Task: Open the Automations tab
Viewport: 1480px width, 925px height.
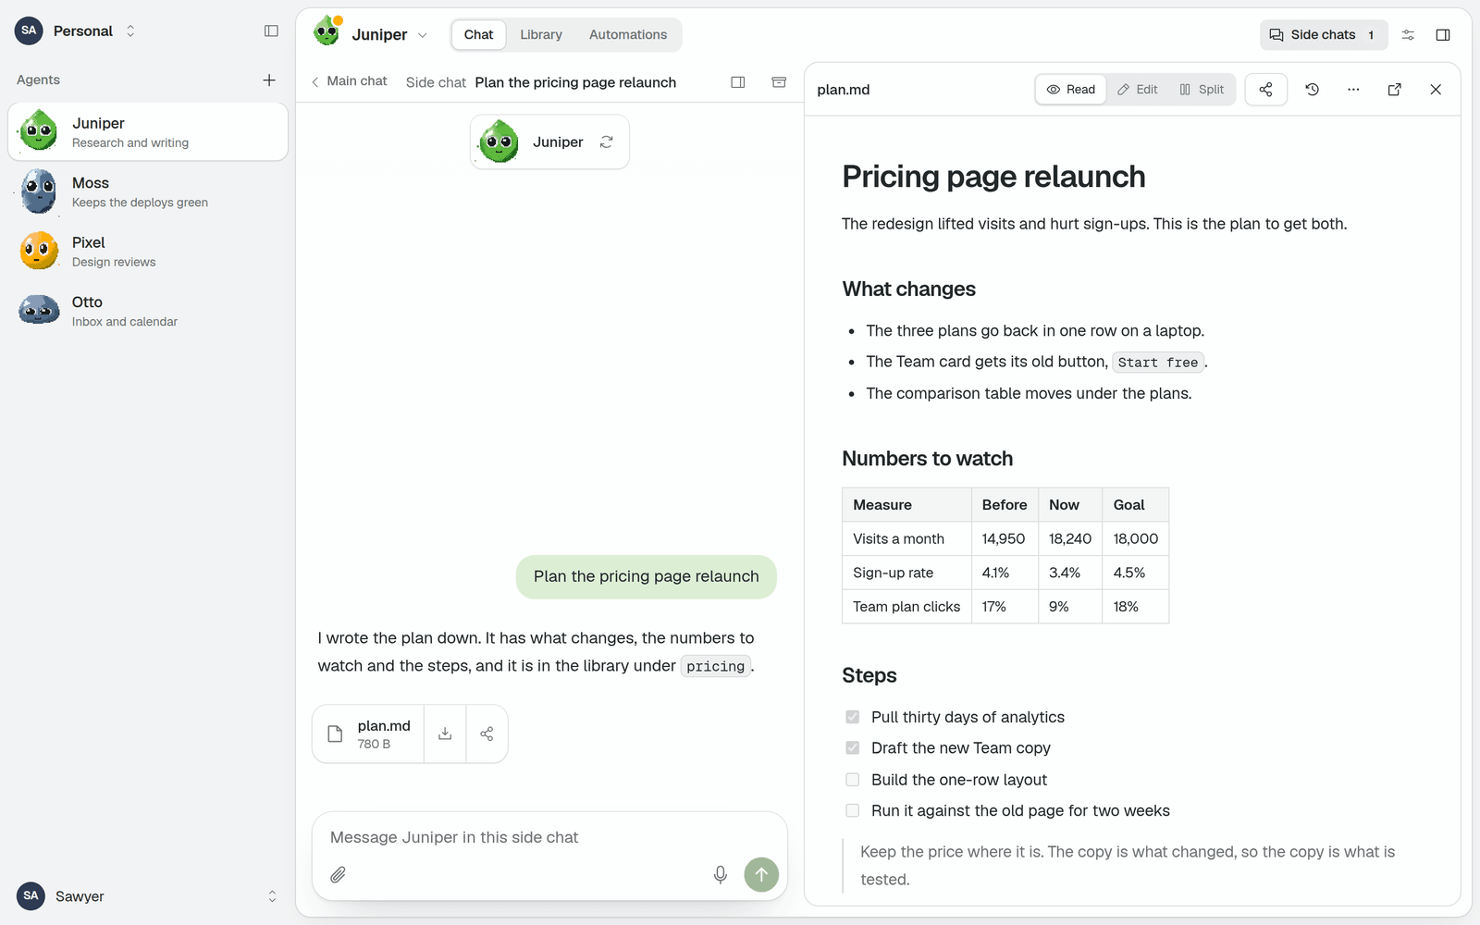Action: pyautogui.click(x=628, y=35)
